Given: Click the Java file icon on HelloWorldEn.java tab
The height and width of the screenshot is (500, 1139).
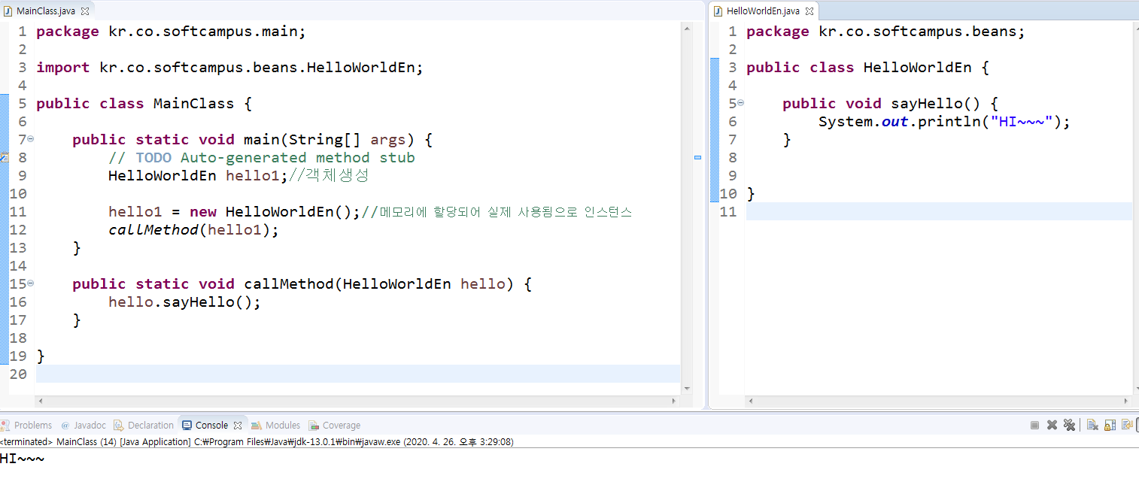Looking at the screenshot, I should tap(718, 11).
